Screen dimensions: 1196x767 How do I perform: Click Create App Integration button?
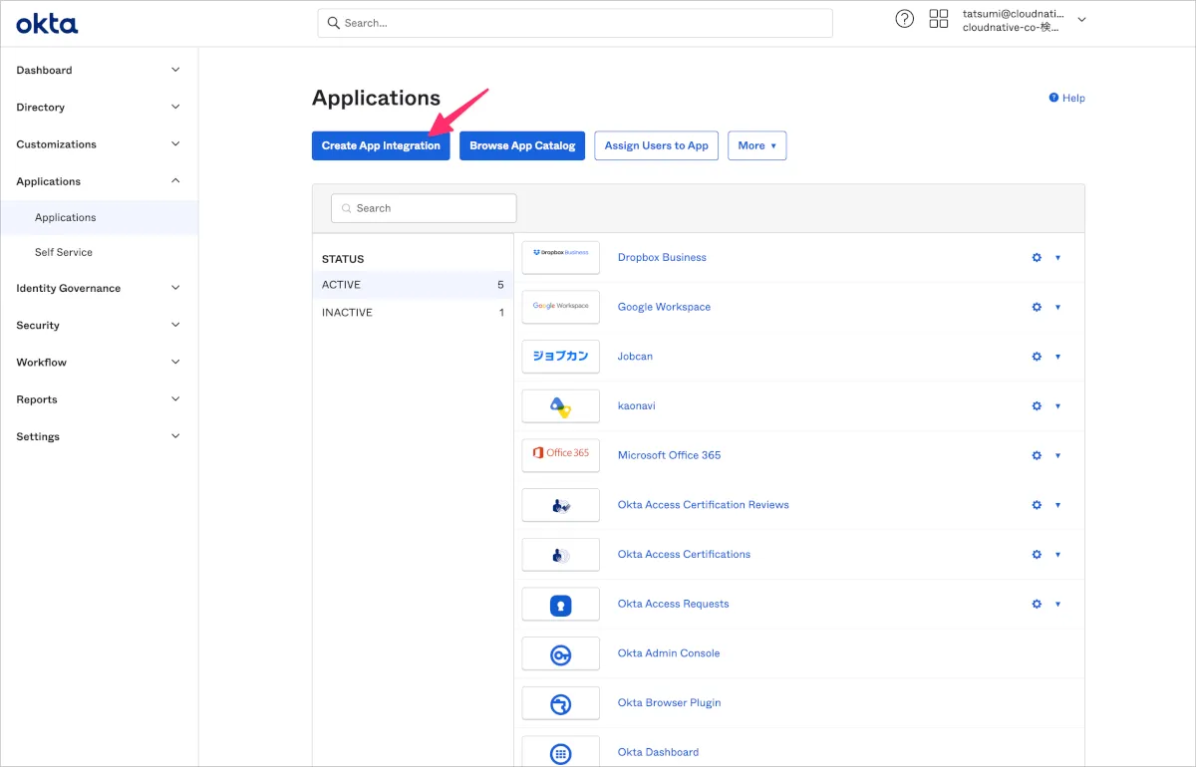coord(381,145)
